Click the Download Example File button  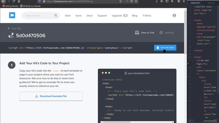pyautogui.click(x=51, y=96)
